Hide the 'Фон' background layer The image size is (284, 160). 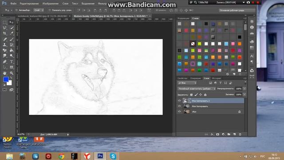pos(179,112)
